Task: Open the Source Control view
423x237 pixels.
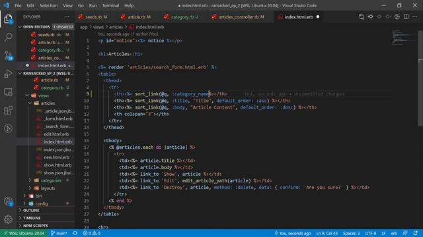Action: (8, 55)
